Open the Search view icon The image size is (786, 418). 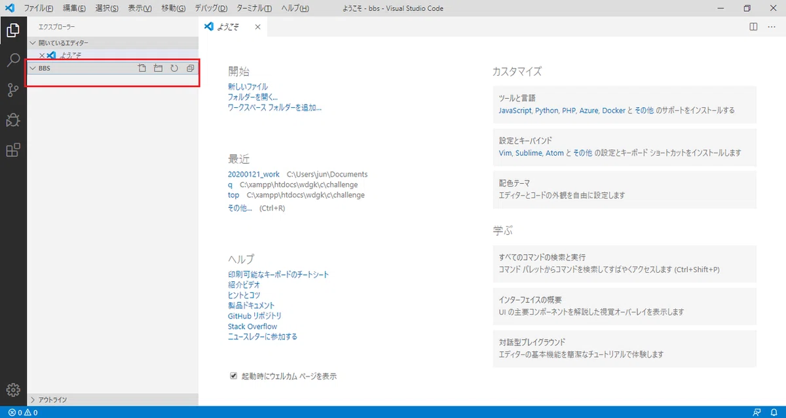(x=12, y=61)
